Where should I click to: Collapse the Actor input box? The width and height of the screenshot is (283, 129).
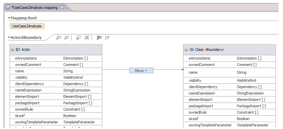pos(12,50)
